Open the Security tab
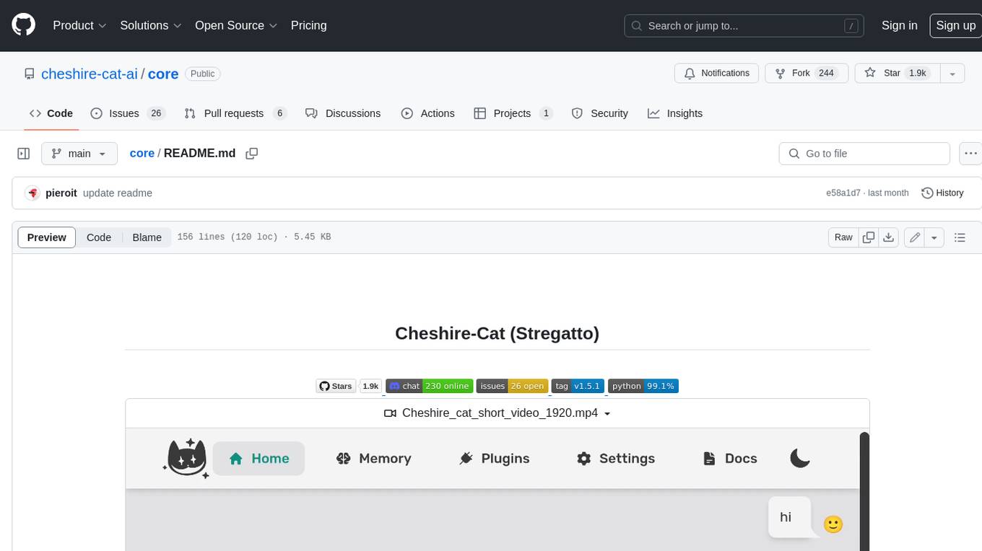The image size is (982, 551). coord(599,113)
